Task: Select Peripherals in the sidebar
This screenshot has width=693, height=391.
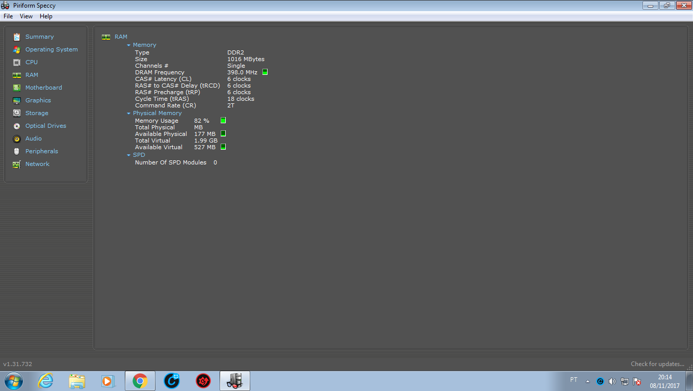Action: point(42,151)
